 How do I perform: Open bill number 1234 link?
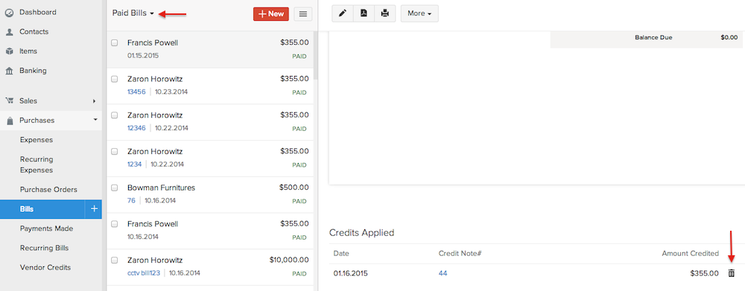134,164
